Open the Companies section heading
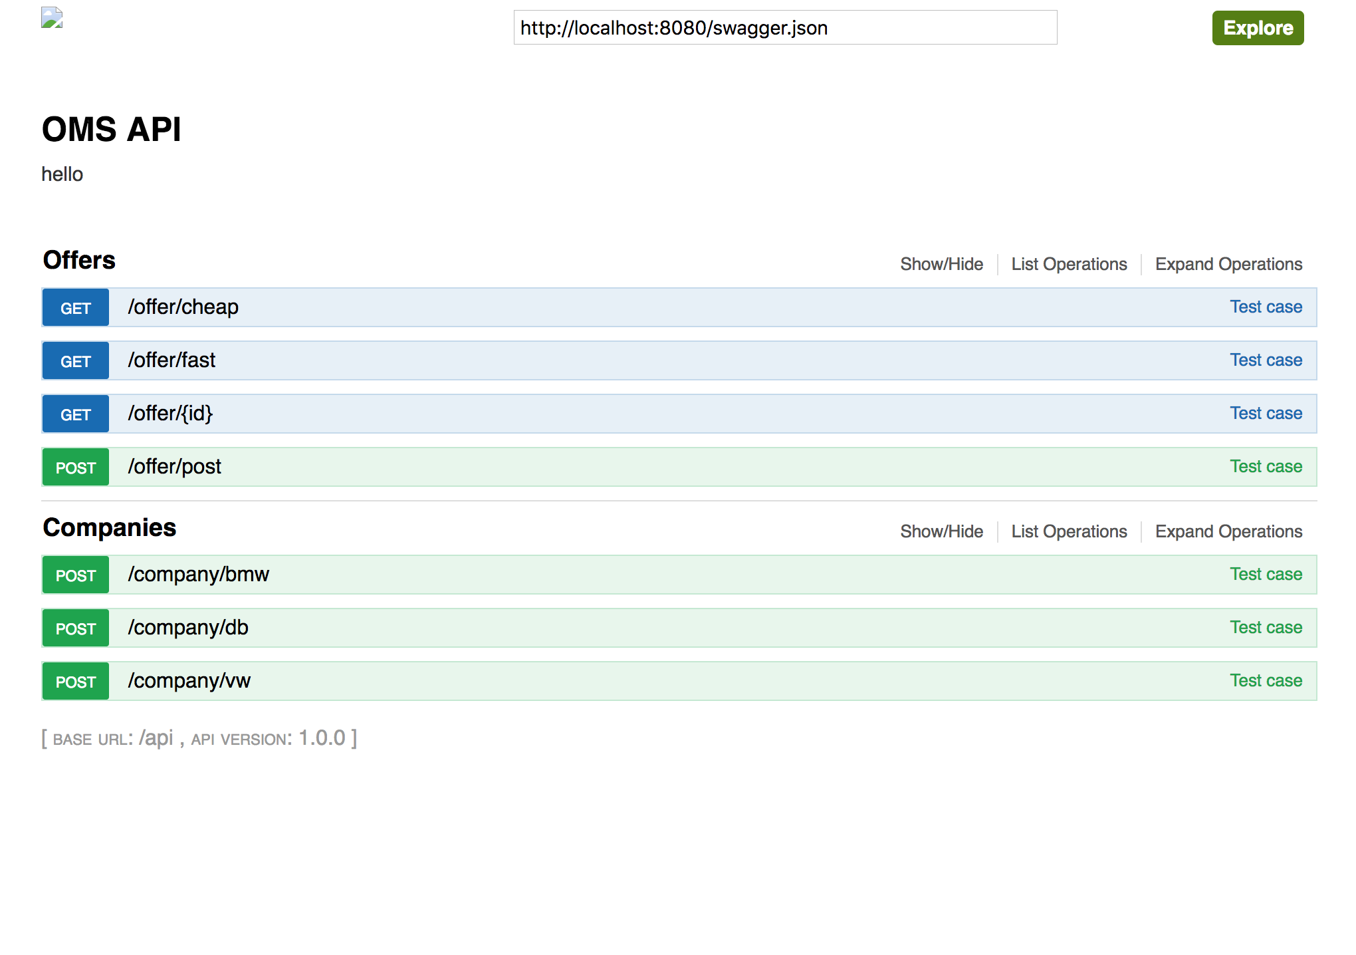This screenshot has height=955, width=1356. click(x=110, y=527)
